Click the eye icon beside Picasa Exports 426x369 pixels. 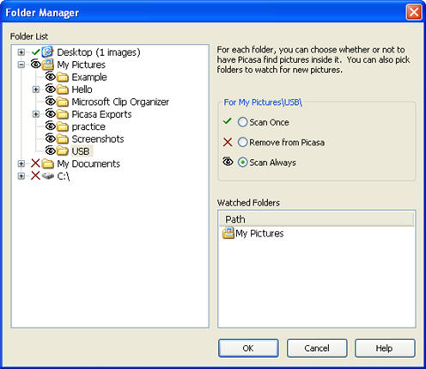tap(51, 114)
